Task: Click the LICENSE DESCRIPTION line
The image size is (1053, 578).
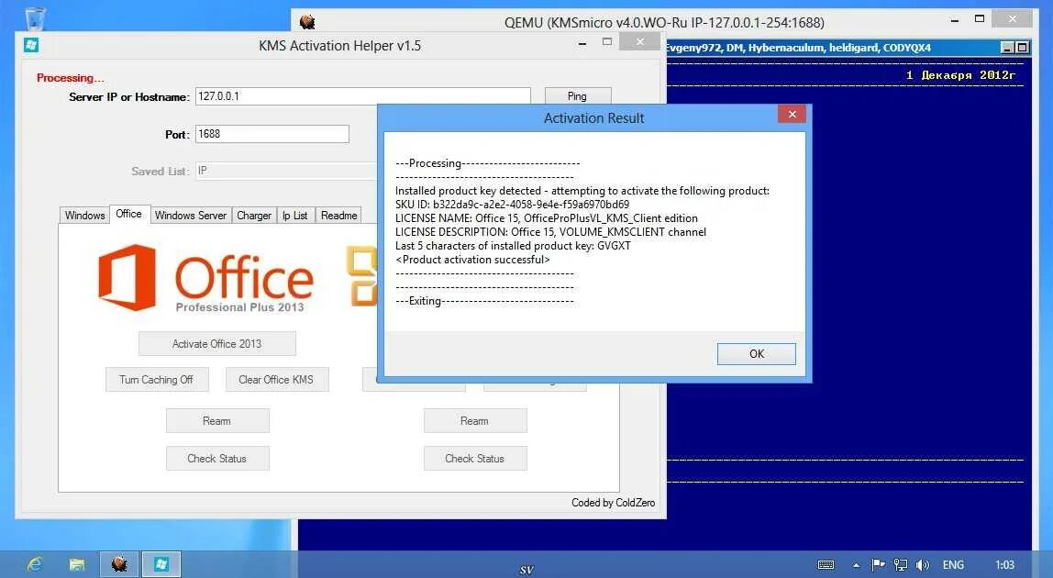Action: pos(550,232)
